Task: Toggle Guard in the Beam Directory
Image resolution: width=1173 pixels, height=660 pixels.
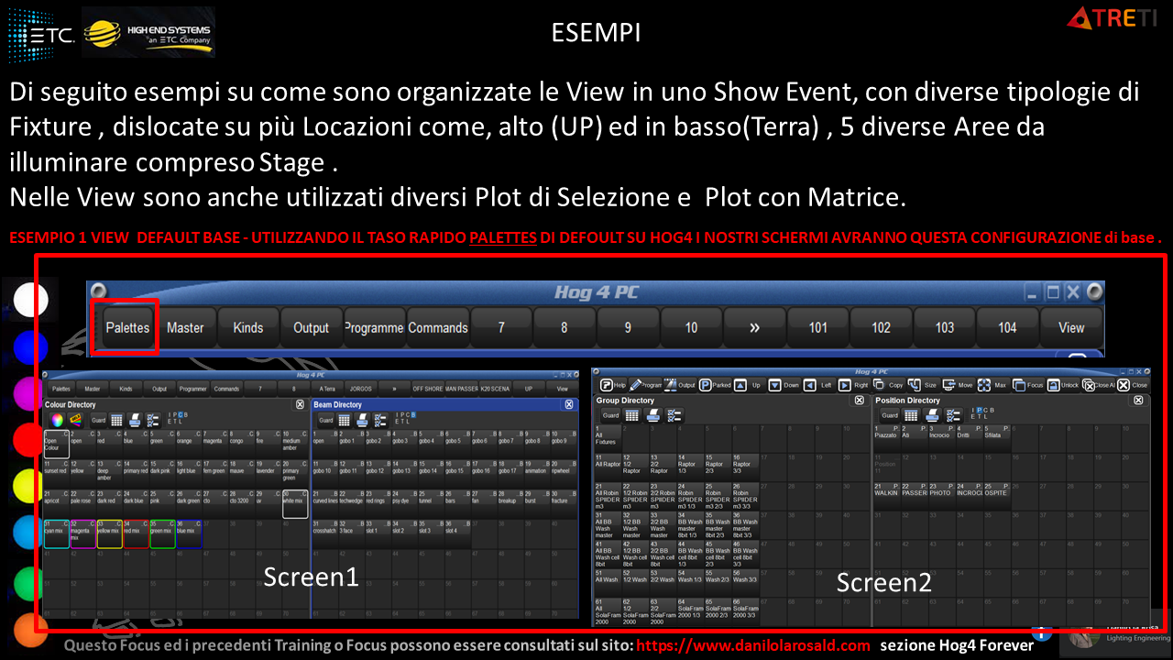Action: click(x=326, y=420)
